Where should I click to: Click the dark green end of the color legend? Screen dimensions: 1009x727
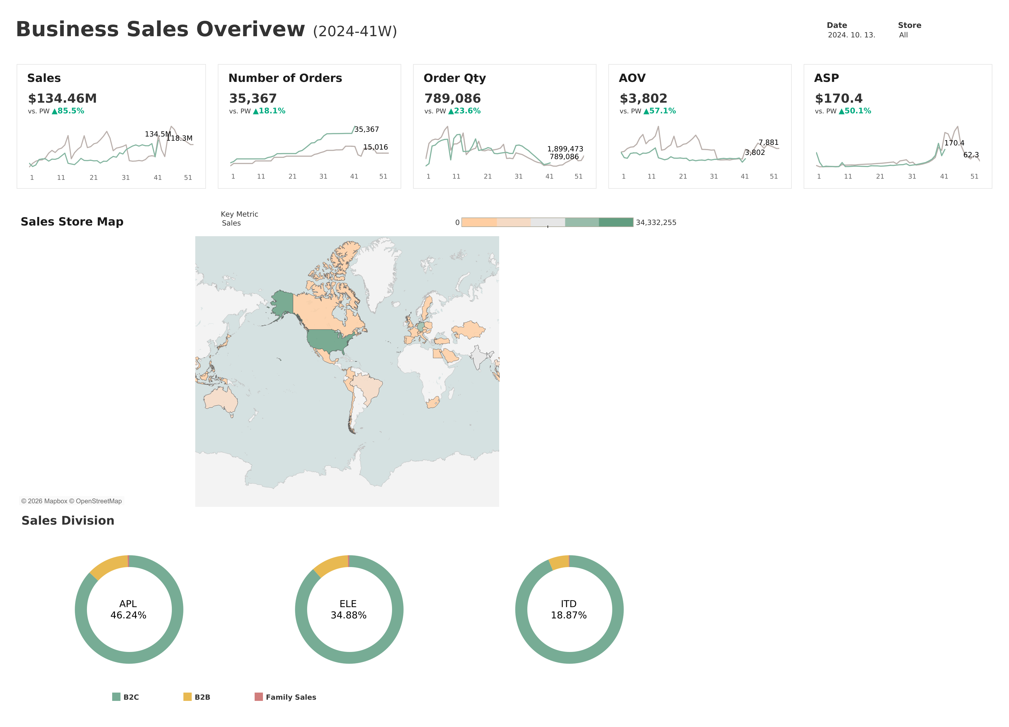point(616,222)
